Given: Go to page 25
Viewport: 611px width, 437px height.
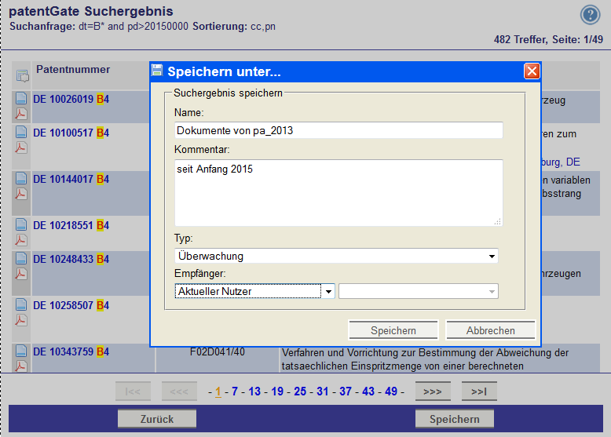Looking at the screenshot, I should (x=300, y=391).
